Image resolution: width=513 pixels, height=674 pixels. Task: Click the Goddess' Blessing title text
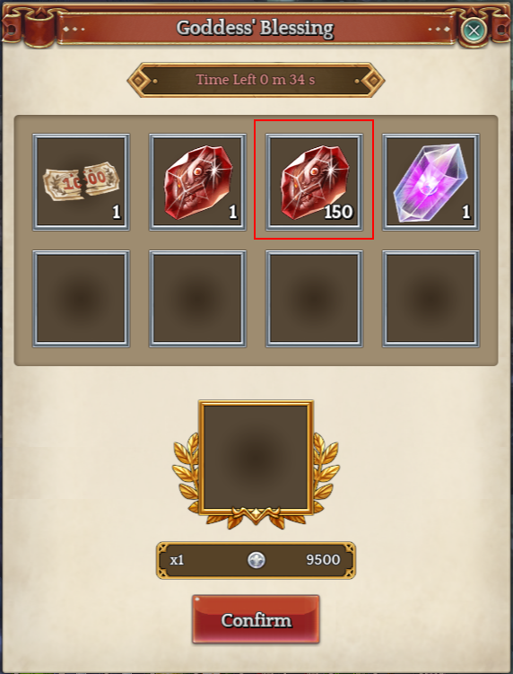[256, 29]
